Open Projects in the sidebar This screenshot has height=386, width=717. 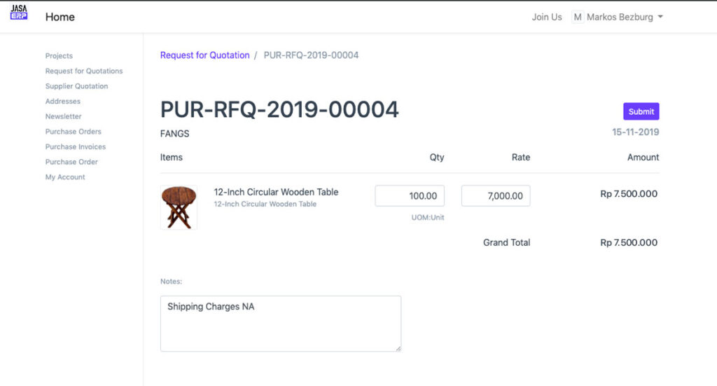(59, 56)
